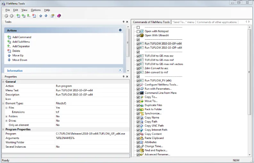Screen dimensions: 254x163
Task: Click the Add SubMenu toolbar icon
Action: click(x=23, y=16)
